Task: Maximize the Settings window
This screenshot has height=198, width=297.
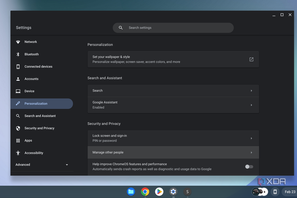Action: (x=282, y=15)
